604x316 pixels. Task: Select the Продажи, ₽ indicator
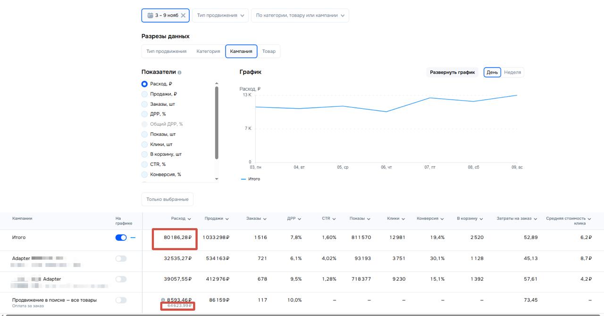pyautogui.click(x=144, y=94)
